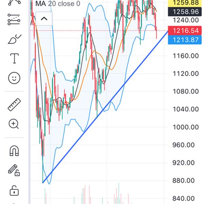Viewport: 204px width, 204px height.
Task: Click the 1160.00 price axis label
Action: point(186,56)
